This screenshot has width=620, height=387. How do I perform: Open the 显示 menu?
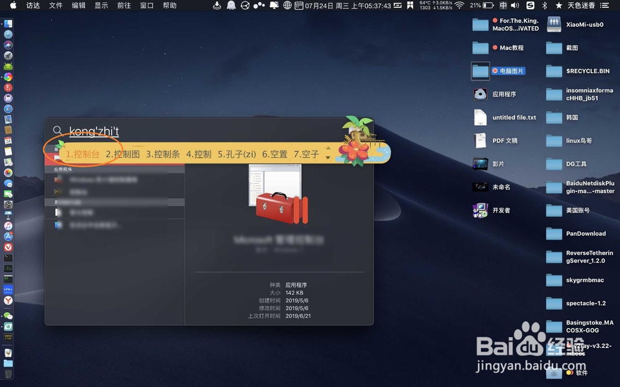point(101,6)
